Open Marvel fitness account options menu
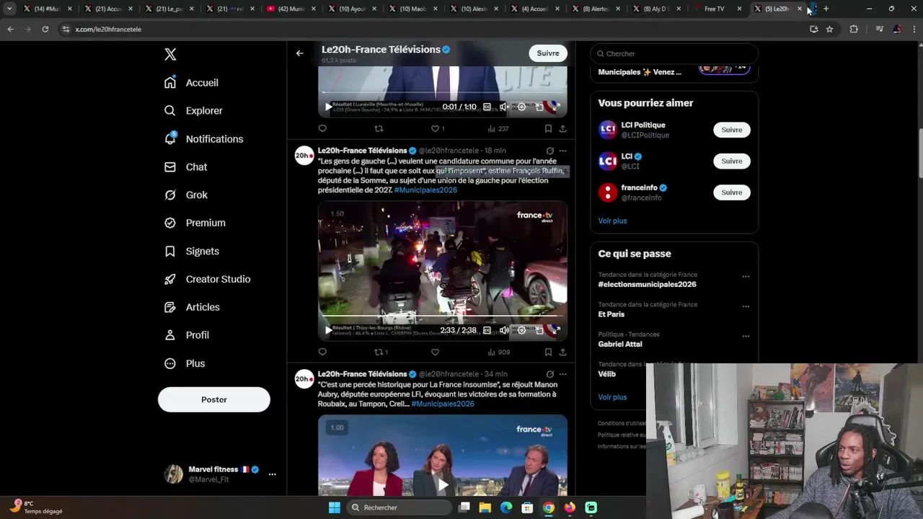923x519 pixels. point(272,474)
